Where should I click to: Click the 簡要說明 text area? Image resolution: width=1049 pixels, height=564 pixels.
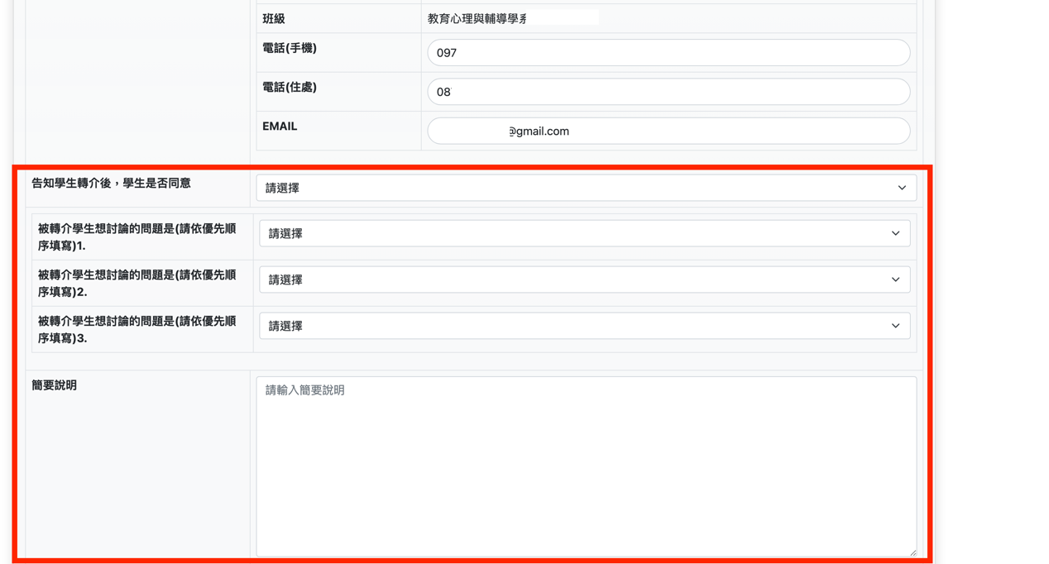(x=585, y=463)
